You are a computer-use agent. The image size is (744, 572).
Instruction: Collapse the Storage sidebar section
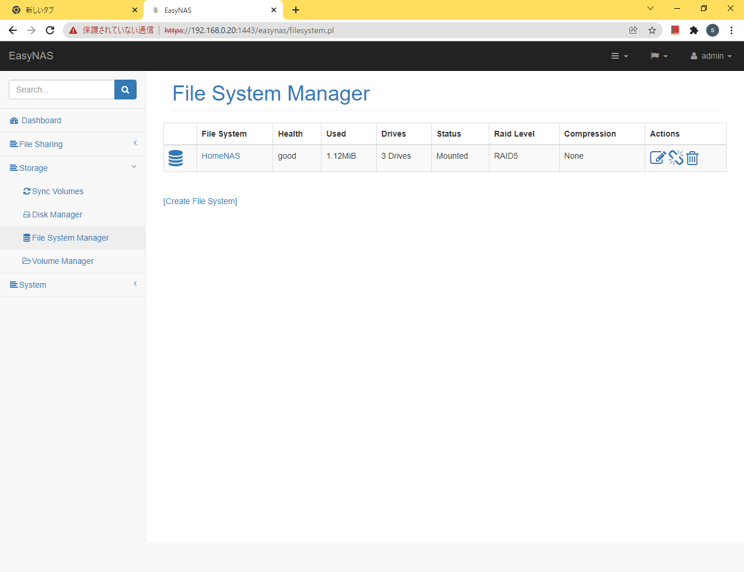(x=34, y=168)
